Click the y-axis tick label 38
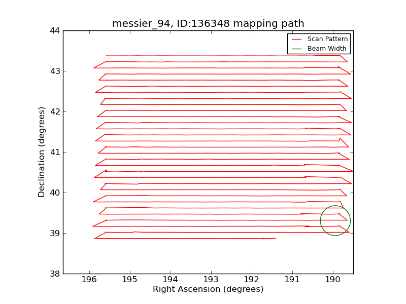The image size is (406, 304). pos(55,274)
